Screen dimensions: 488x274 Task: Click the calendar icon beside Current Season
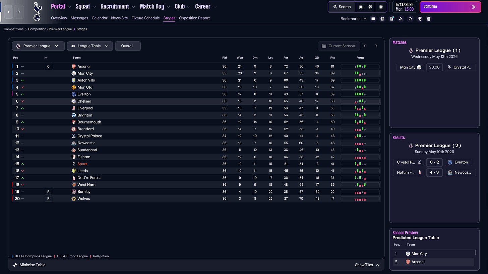(x=324, y=46)
